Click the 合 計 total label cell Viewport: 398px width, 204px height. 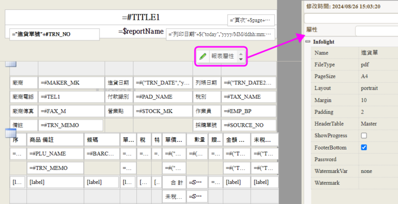point(174,182)
